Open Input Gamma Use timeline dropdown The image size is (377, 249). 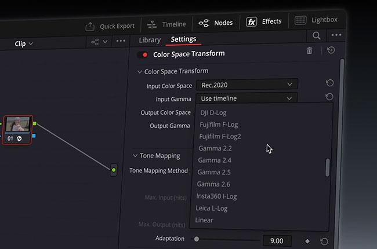(x=246, y=98)
